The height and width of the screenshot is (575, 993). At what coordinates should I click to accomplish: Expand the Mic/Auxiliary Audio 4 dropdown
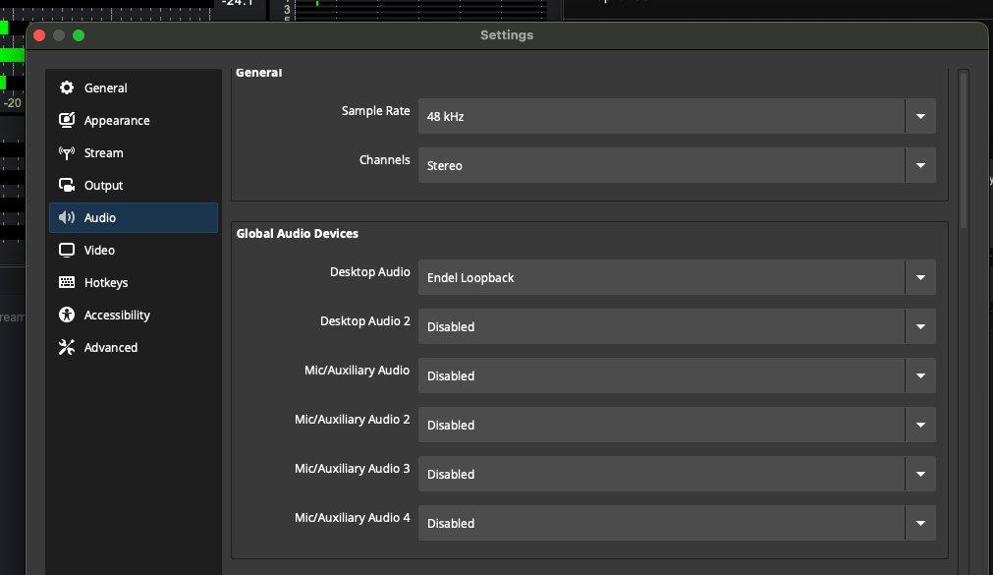[x=677, y=523]
